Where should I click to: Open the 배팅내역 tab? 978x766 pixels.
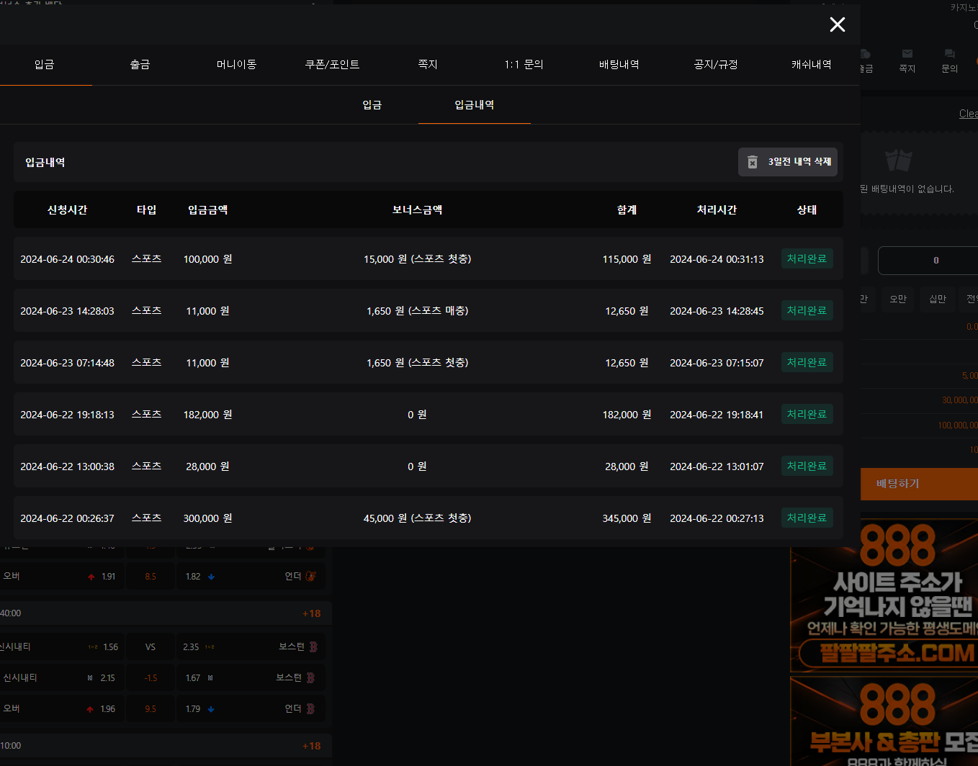(x=619, y=65)
